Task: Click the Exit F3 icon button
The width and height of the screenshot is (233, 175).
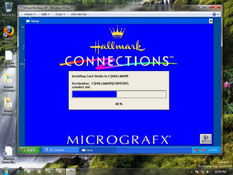Action: tap(206, 139)
